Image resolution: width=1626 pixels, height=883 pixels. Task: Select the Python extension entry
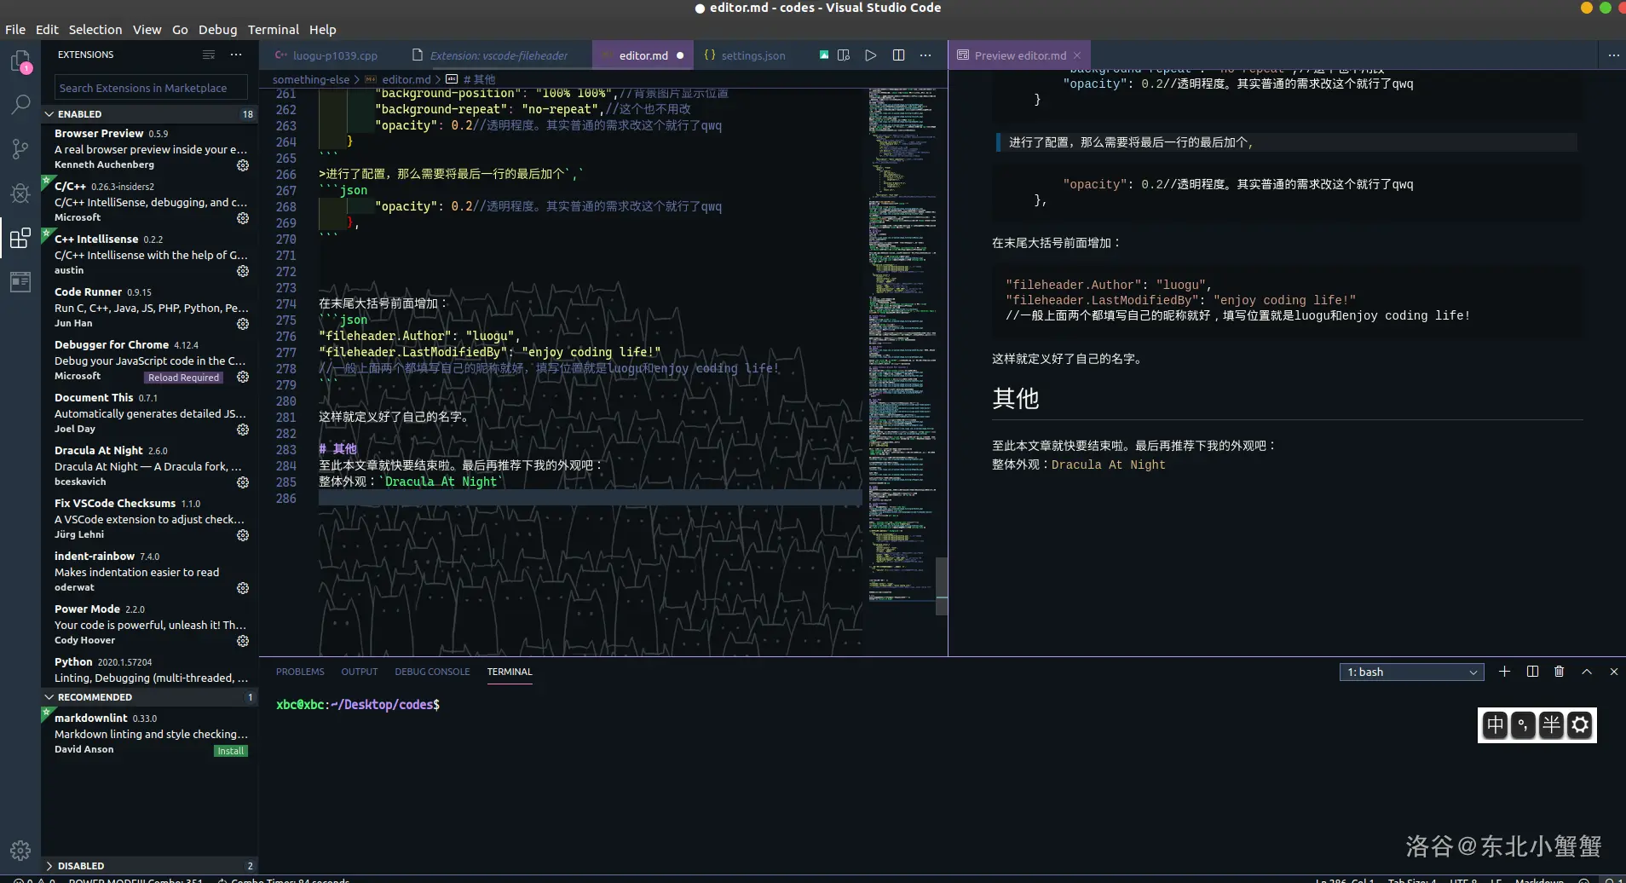click(x=149, y=670)
